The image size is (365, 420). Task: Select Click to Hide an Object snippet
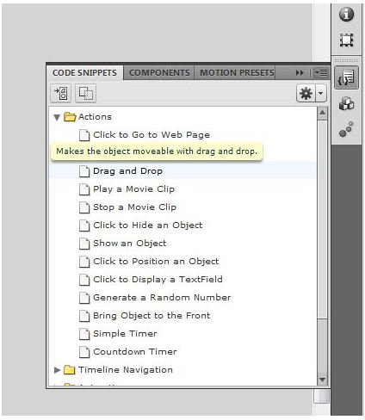tap(148, 225)
